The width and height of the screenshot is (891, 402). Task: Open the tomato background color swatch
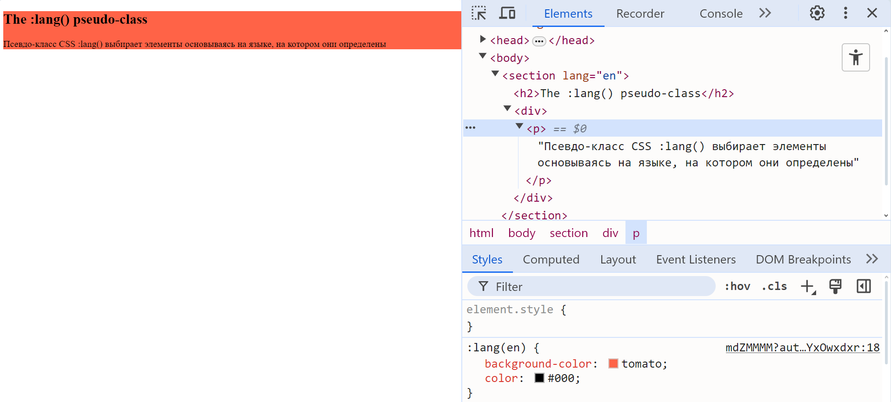pyautogui.click(x=613, y=364)
